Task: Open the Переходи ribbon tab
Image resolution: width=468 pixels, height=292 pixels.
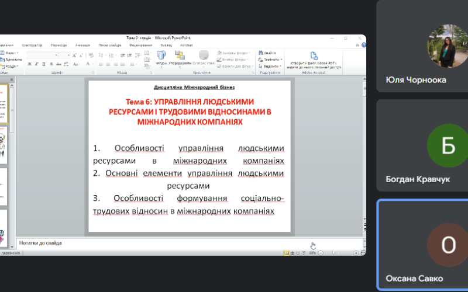Action: (59, 46)
